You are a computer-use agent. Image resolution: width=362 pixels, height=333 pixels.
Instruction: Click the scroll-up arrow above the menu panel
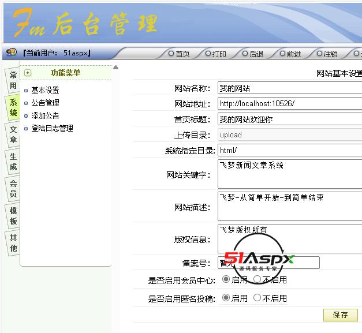click(115, 68)
